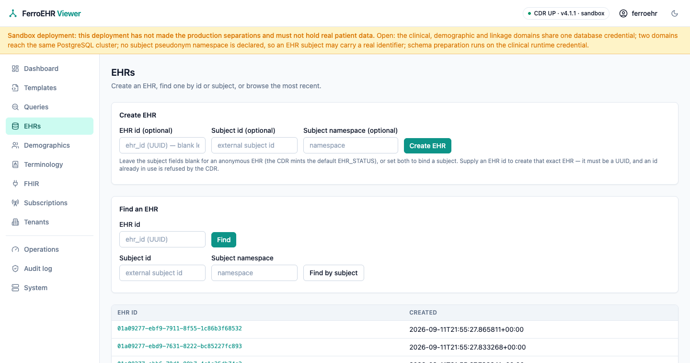Click the Create EHR button
Image resolution: width=690 pixels, height=363 pixels.
coord(427,146)
